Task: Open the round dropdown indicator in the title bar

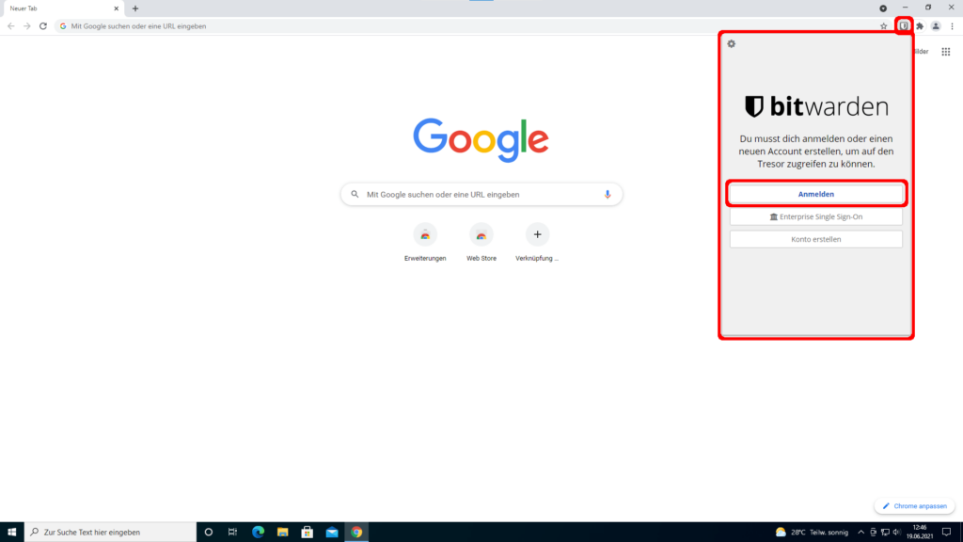Action: (x=882, y=8)
